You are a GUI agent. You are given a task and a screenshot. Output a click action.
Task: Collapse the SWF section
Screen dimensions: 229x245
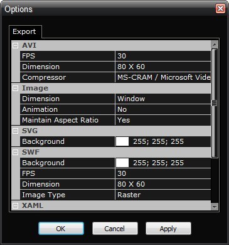pos(15,152)
